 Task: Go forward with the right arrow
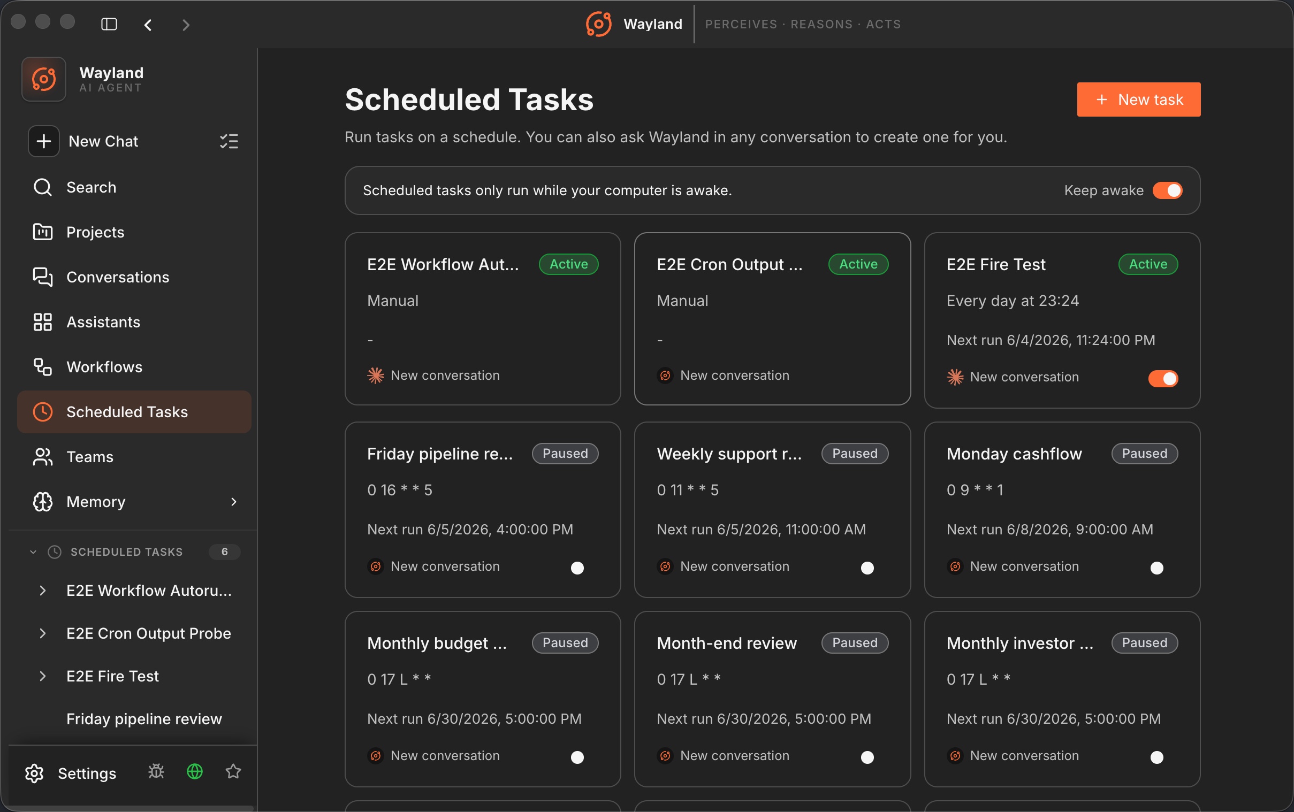(x=186, y=25)
